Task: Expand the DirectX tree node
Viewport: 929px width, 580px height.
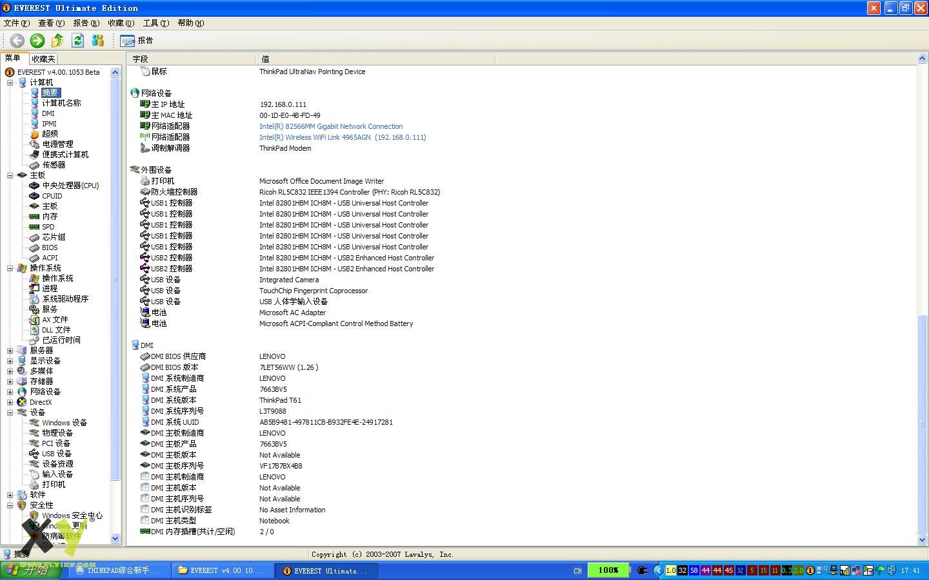Action: [10, 402]
